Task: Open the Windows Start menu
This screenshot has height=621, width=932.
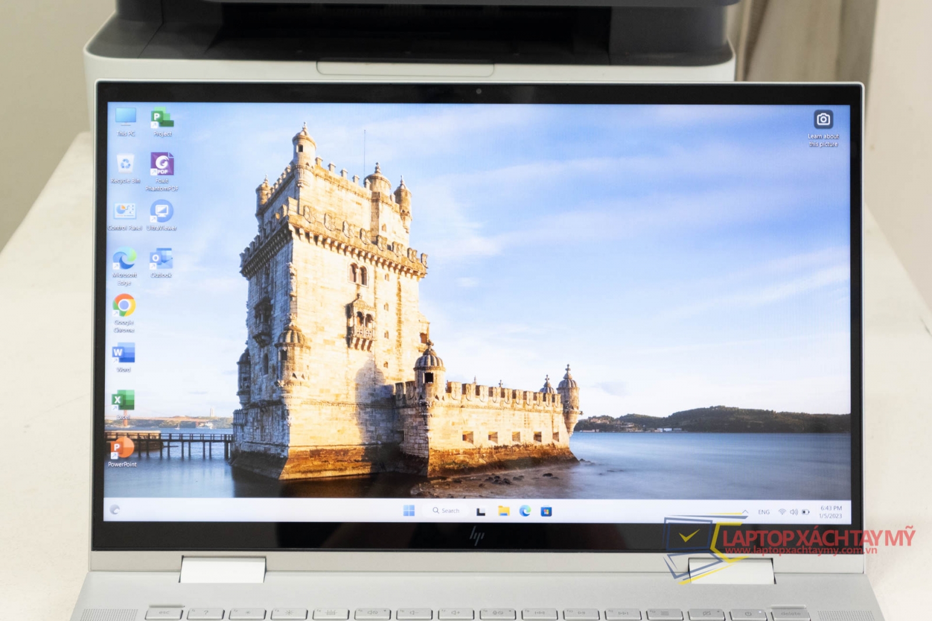Action: pos(409,510)
